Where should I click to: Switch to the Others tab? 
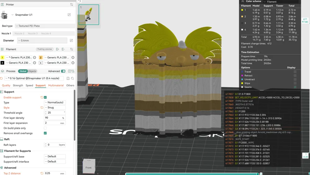pyautogui.click(x=70, y=85)
